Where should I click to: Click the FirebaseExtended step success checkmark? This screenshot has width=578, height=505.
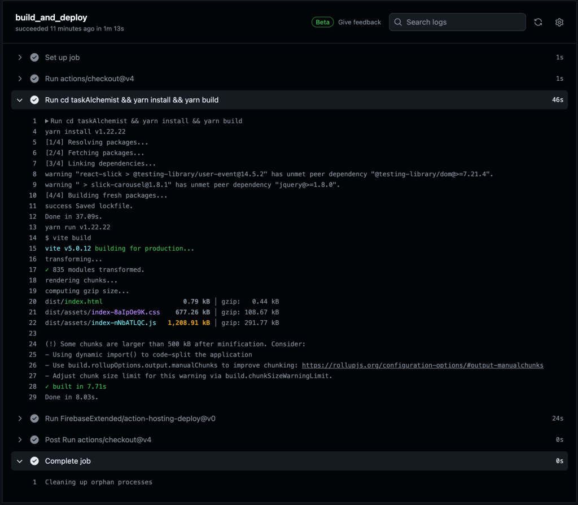34,419
